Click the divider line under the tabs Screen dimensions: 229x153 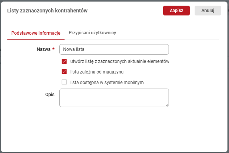151,40
